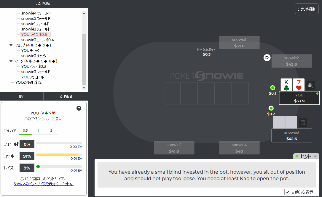Select bet size 1 tab

pos(38,130)
